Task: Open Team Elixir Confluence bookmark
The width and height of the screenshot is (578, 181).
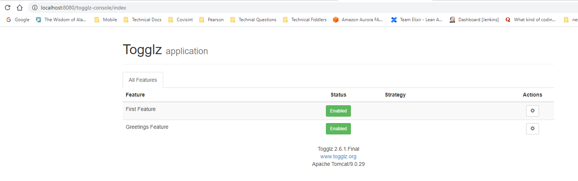Action: pyautogui.click(x=417, y=20)
